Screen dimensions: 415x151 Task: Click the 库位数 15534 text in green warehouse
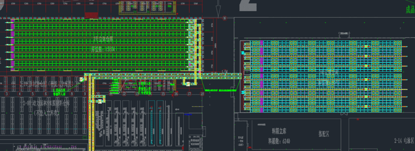[103, 49]
